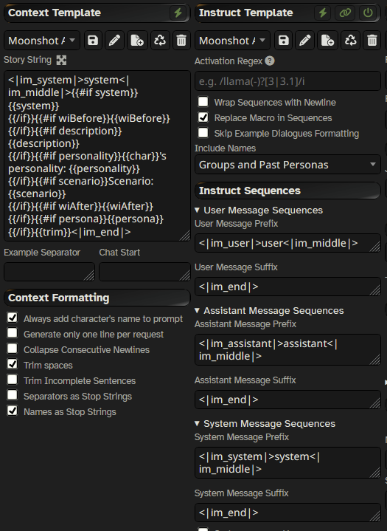
Task: Collapse the Context Formatting header
Action: tap(97, 298)
